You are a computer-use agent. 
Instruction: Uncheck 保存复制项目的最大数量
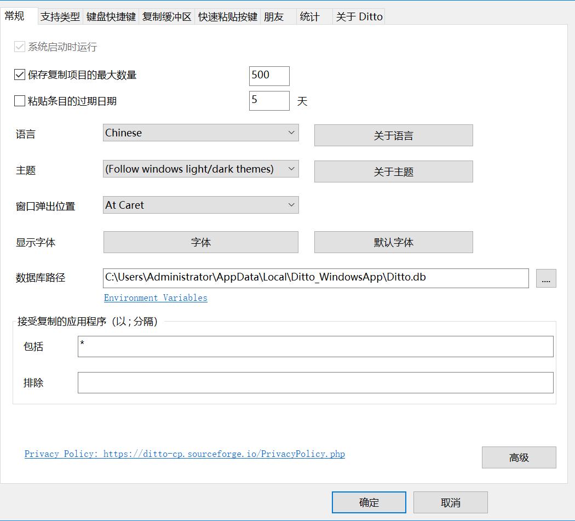pyautogui.click(x=19, y=75)
